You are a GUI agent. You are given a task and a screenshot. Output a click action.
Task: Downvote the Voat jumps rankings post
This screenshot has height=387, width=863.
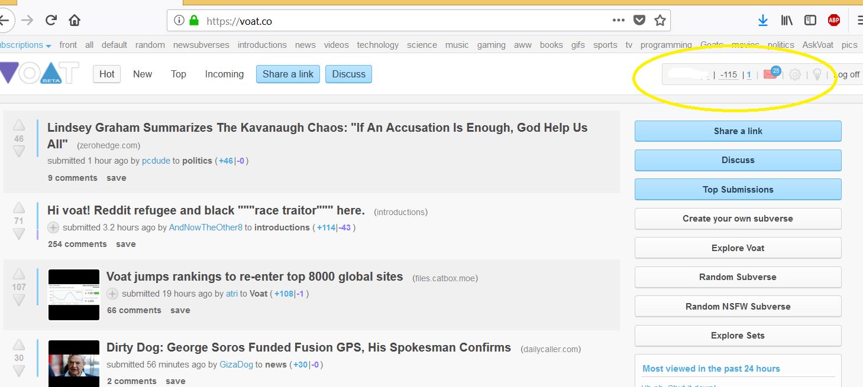tap(19, 300)
